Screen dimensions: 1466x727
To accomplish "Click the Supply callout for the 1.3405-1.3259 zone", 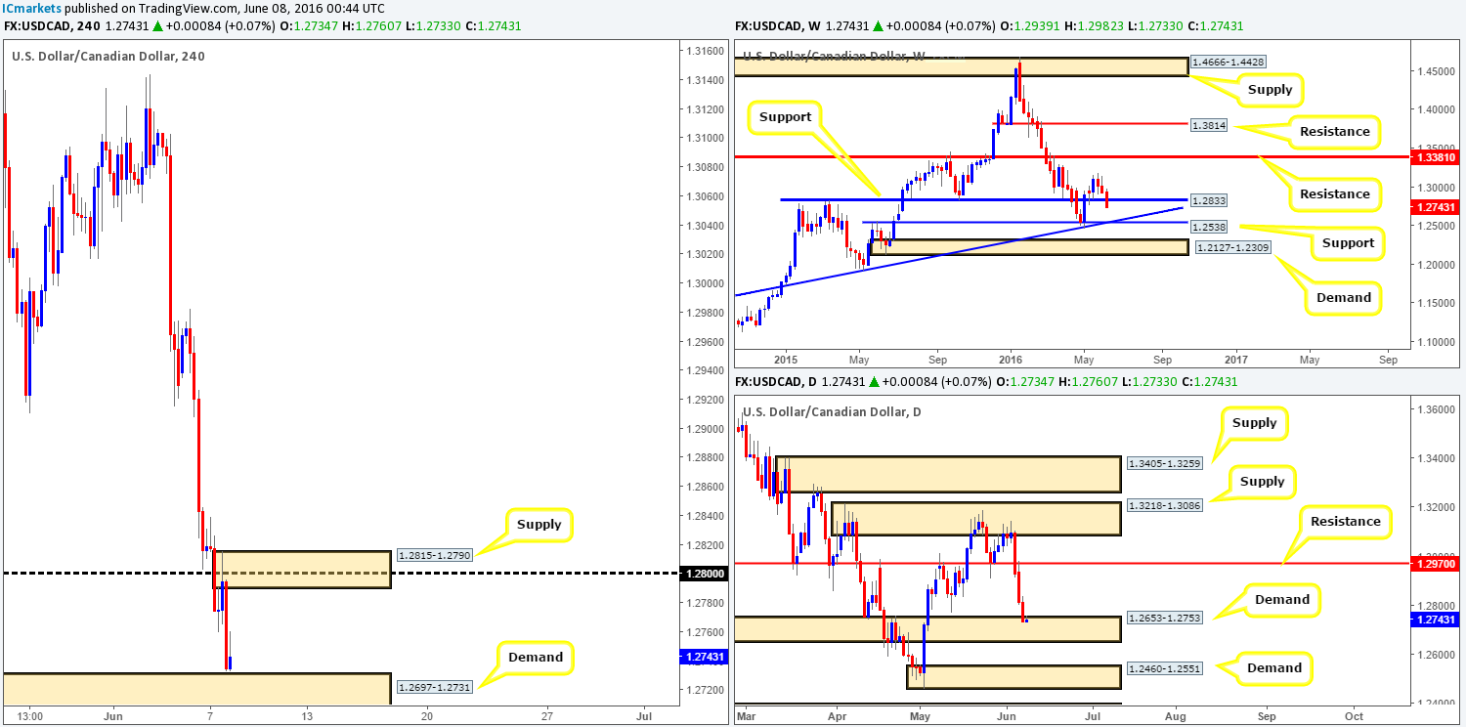I will tap(1254, 423).
